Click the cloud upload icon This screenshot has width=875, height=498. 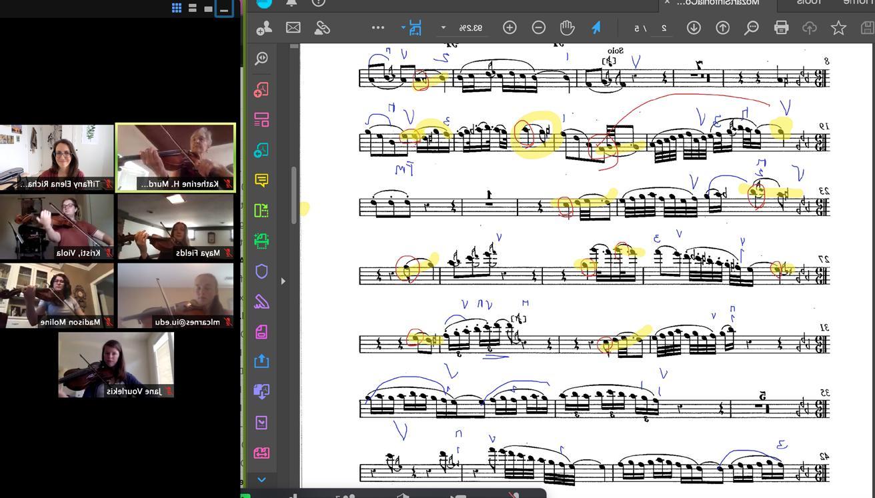(810, 27)
